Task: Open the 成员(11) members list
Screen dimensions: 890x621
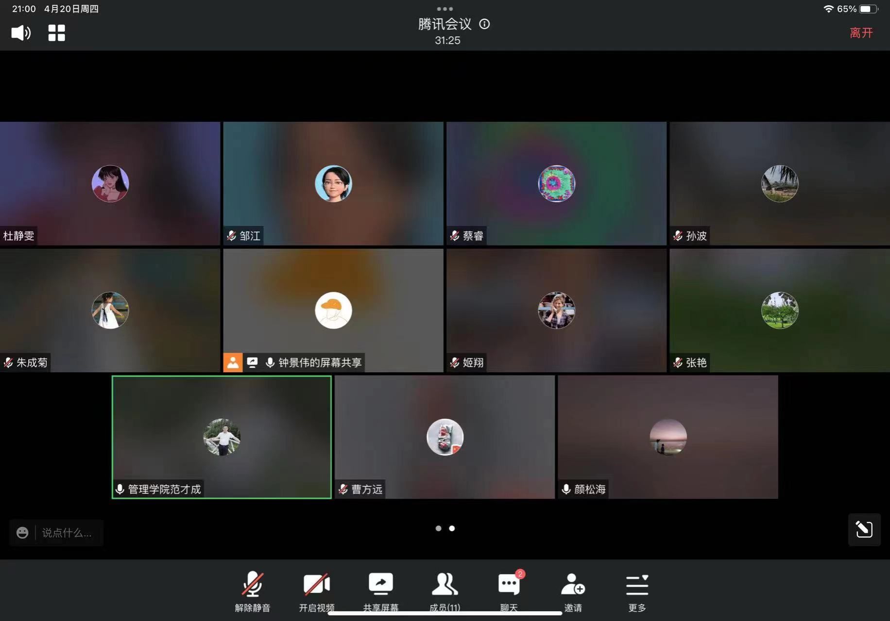Action: (445, 590)
